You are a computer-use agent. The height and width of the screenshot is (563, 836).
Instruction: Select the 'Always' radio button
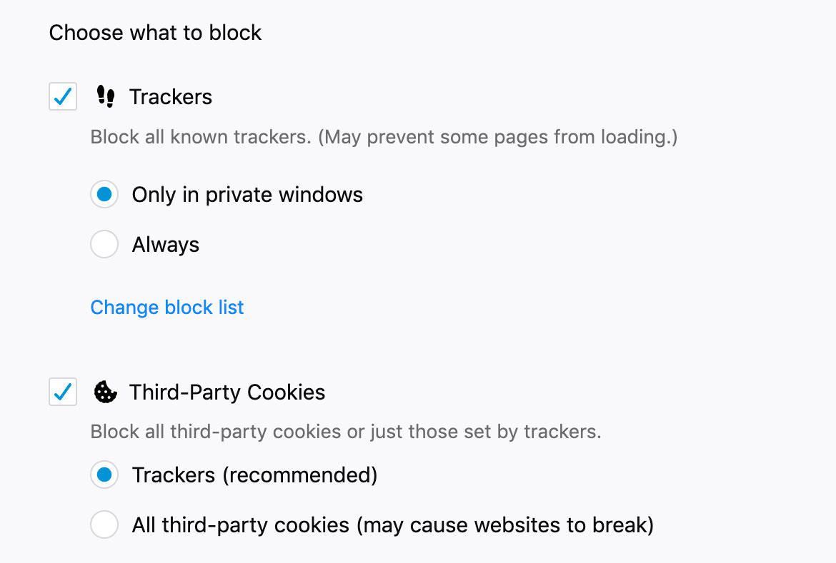pyautogui.click(x=104, y=245)
